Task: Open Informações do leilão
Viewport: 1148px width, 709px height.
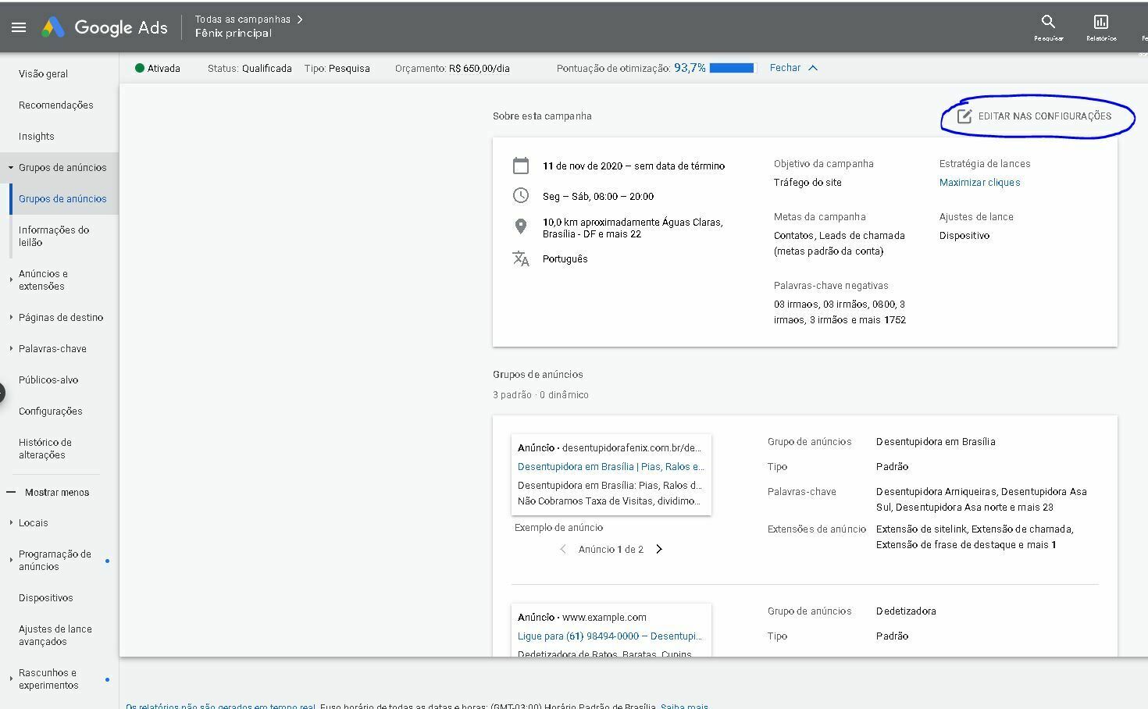Action: tap(54, 236)
